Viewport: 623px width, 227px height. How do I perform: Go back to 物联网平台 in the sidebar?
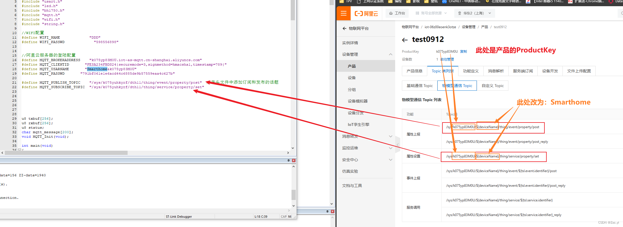click(x=355, y=28)
